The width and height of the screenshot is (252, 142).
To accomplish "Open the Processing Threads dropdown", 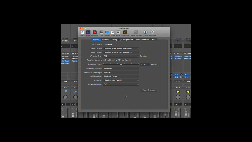I will [121, 69].
